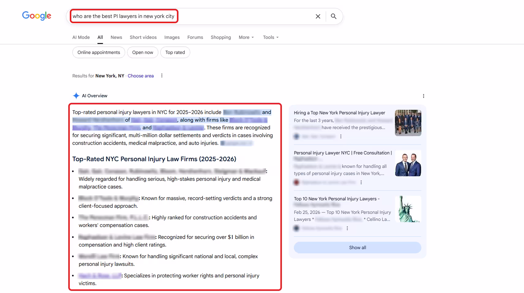Click 'Top-Rated NYC Personal Injury Law Firms (2025-2026)' heading
524x293 pixels.
pos(154,159)
